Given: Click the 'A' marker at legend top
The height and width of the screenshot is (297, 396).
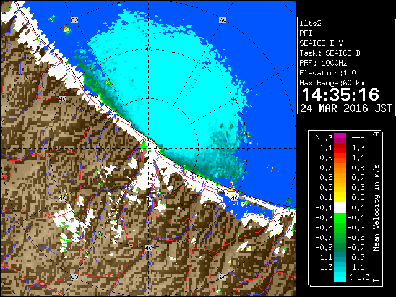Looking at the screenshot, I should coord(377,134).
